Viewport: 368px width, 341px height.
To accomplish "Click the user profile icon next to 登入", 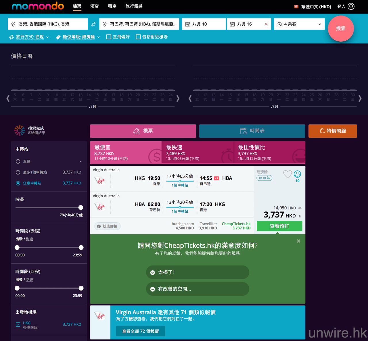I will tap(351, 7).
